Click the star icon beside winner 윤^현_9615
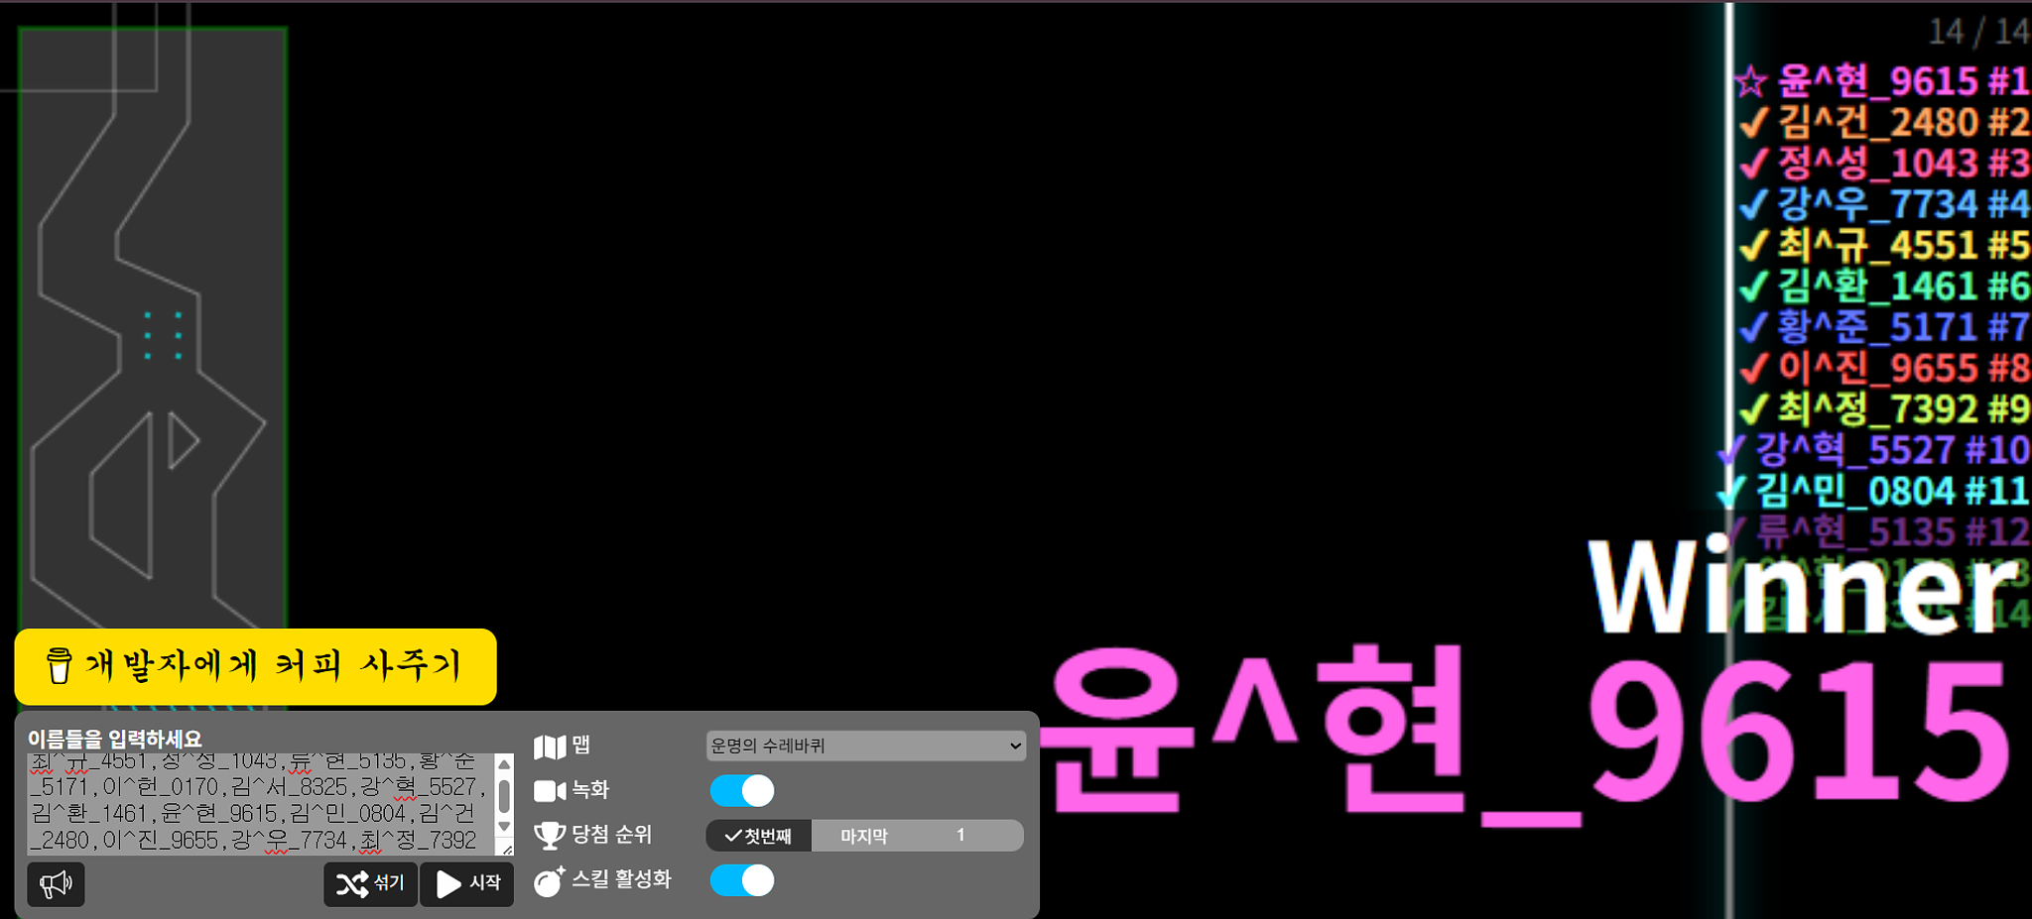 tap(1751, 81)
